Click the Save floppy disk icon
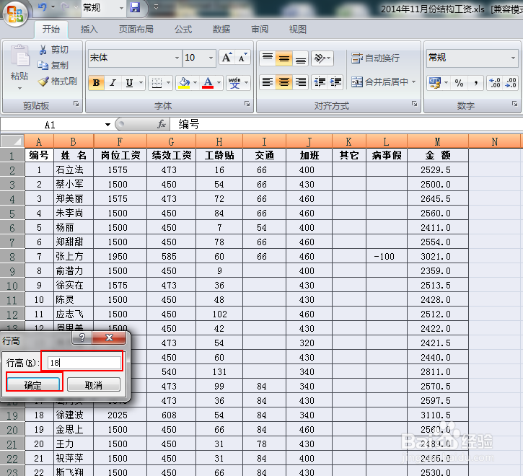Viewport: 523px width, 476px height. [x=135, y=7]
